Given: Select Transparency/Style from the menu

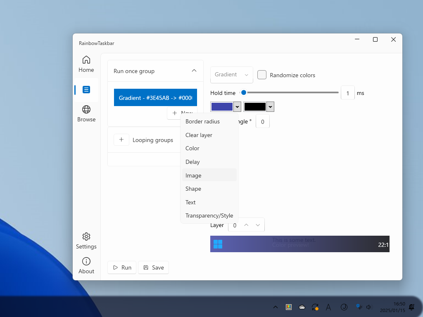Looking at the screenshot, I should [x=209, y=215].
